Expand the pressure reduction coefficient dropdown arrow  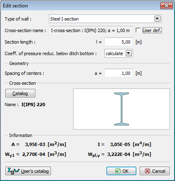click(x=129, y=53)
